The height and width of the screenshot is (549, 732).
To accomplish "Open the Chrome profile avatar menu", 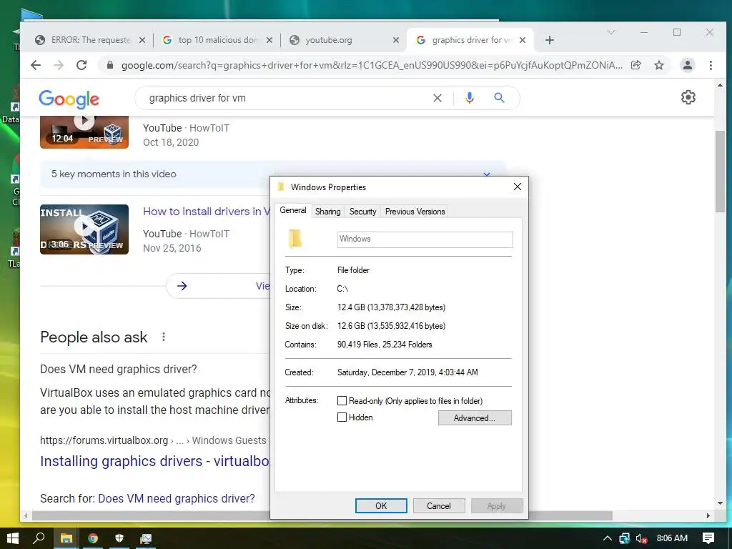I will pyautogui.click(x=687, y=65).
